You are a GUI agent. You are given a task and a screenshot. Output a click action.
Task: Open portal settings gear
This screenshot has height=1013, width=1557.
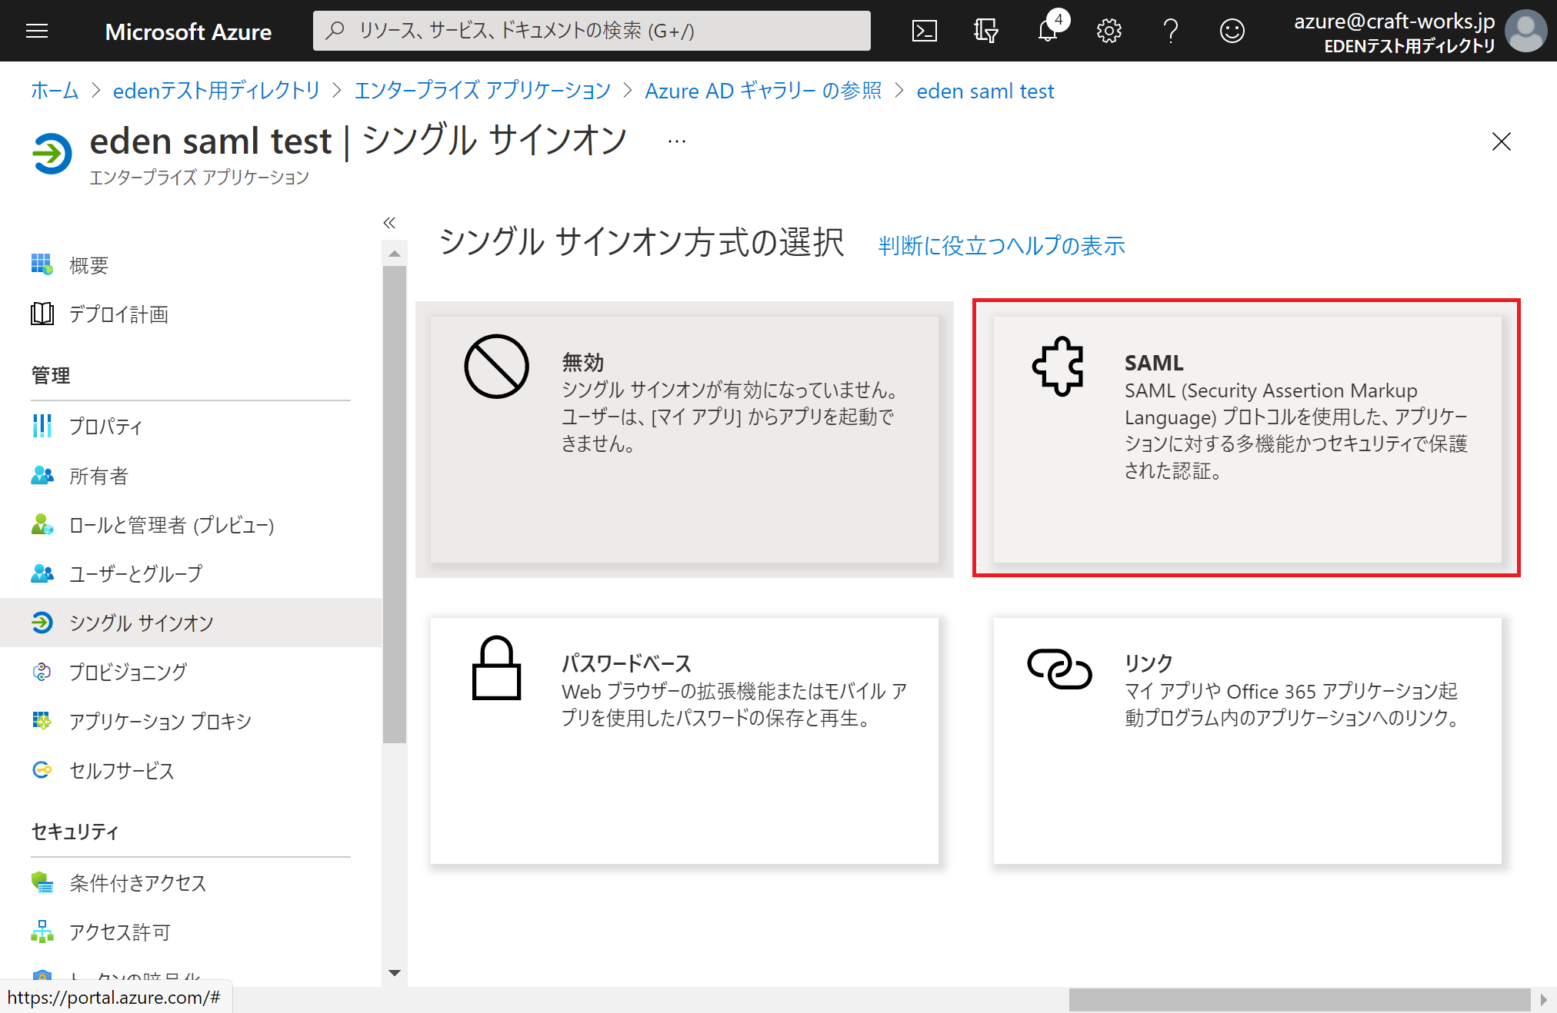coord(1109,31)
